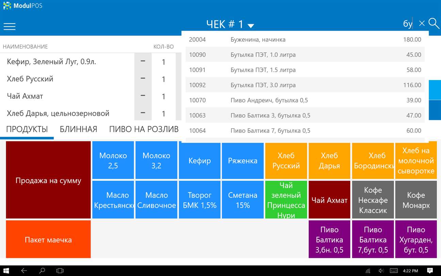Image resolution: width=441 pixels, height=276 pixels.
Task: Tap the orange Хлеб Дарья tile
Action: point(329,161)
